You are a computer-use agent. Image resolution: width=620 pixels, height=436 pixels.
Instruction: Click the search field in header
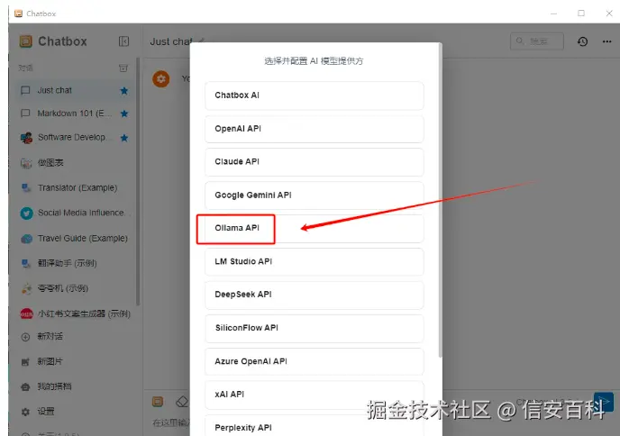pos(537,41)
